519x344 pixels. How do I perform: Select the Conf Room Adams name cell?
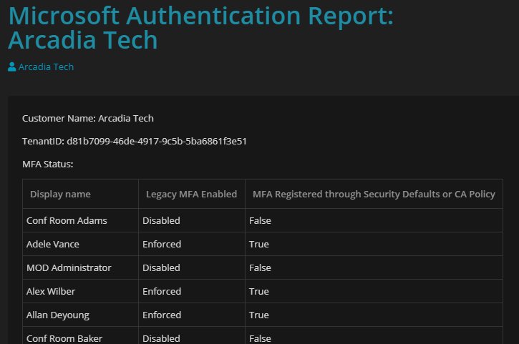click(x=67, y=220)
